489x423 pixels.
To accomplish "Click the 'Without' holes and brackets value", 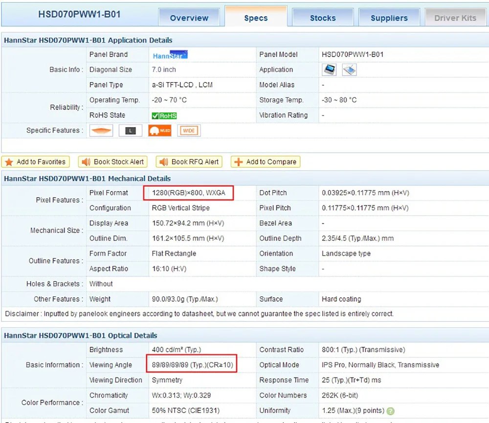I will coord(101,284).
